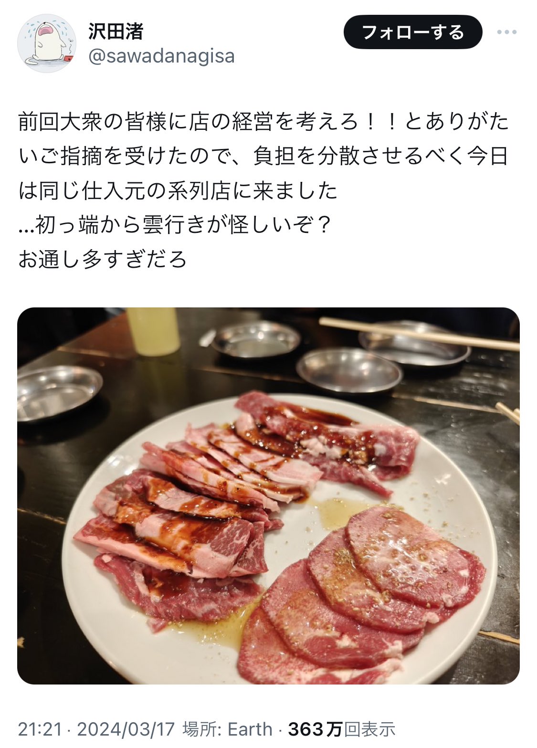Open the three-dot more options menu
Viewport: 537px width, 748px height.
[506, 32]
